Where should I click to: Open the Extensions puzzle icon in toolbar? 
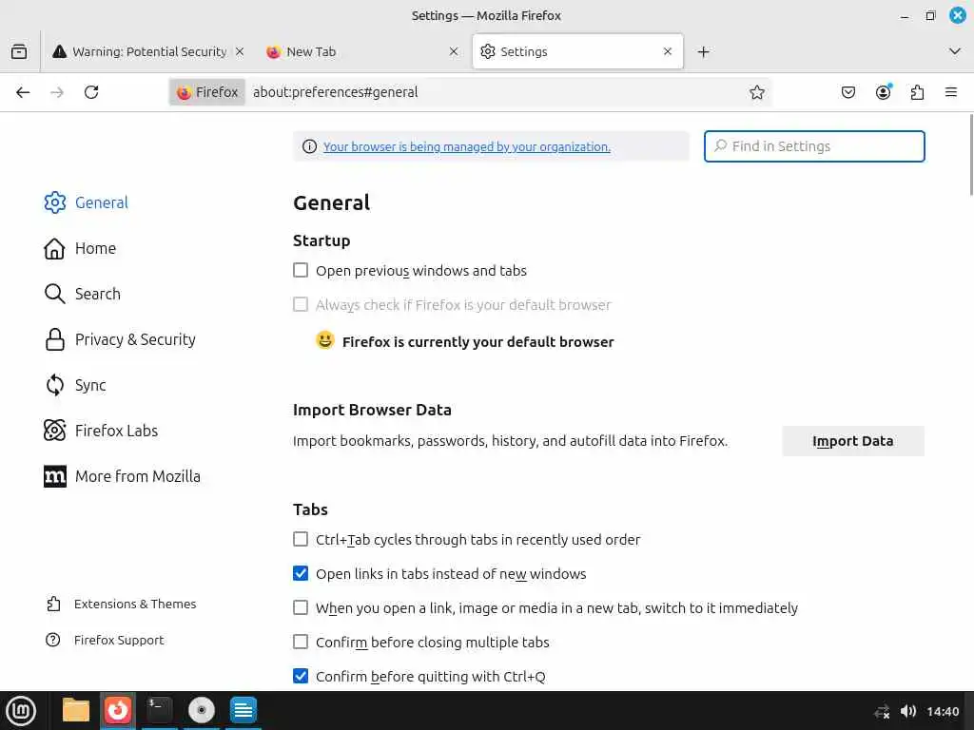click(x=917, y=92)
